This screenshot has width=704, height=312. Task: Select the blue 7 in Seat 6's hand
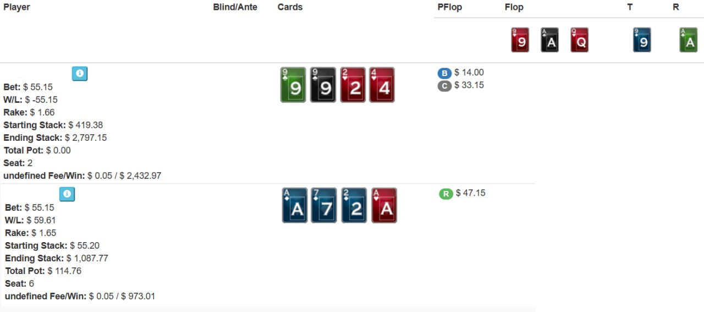[x=324, y=206]
